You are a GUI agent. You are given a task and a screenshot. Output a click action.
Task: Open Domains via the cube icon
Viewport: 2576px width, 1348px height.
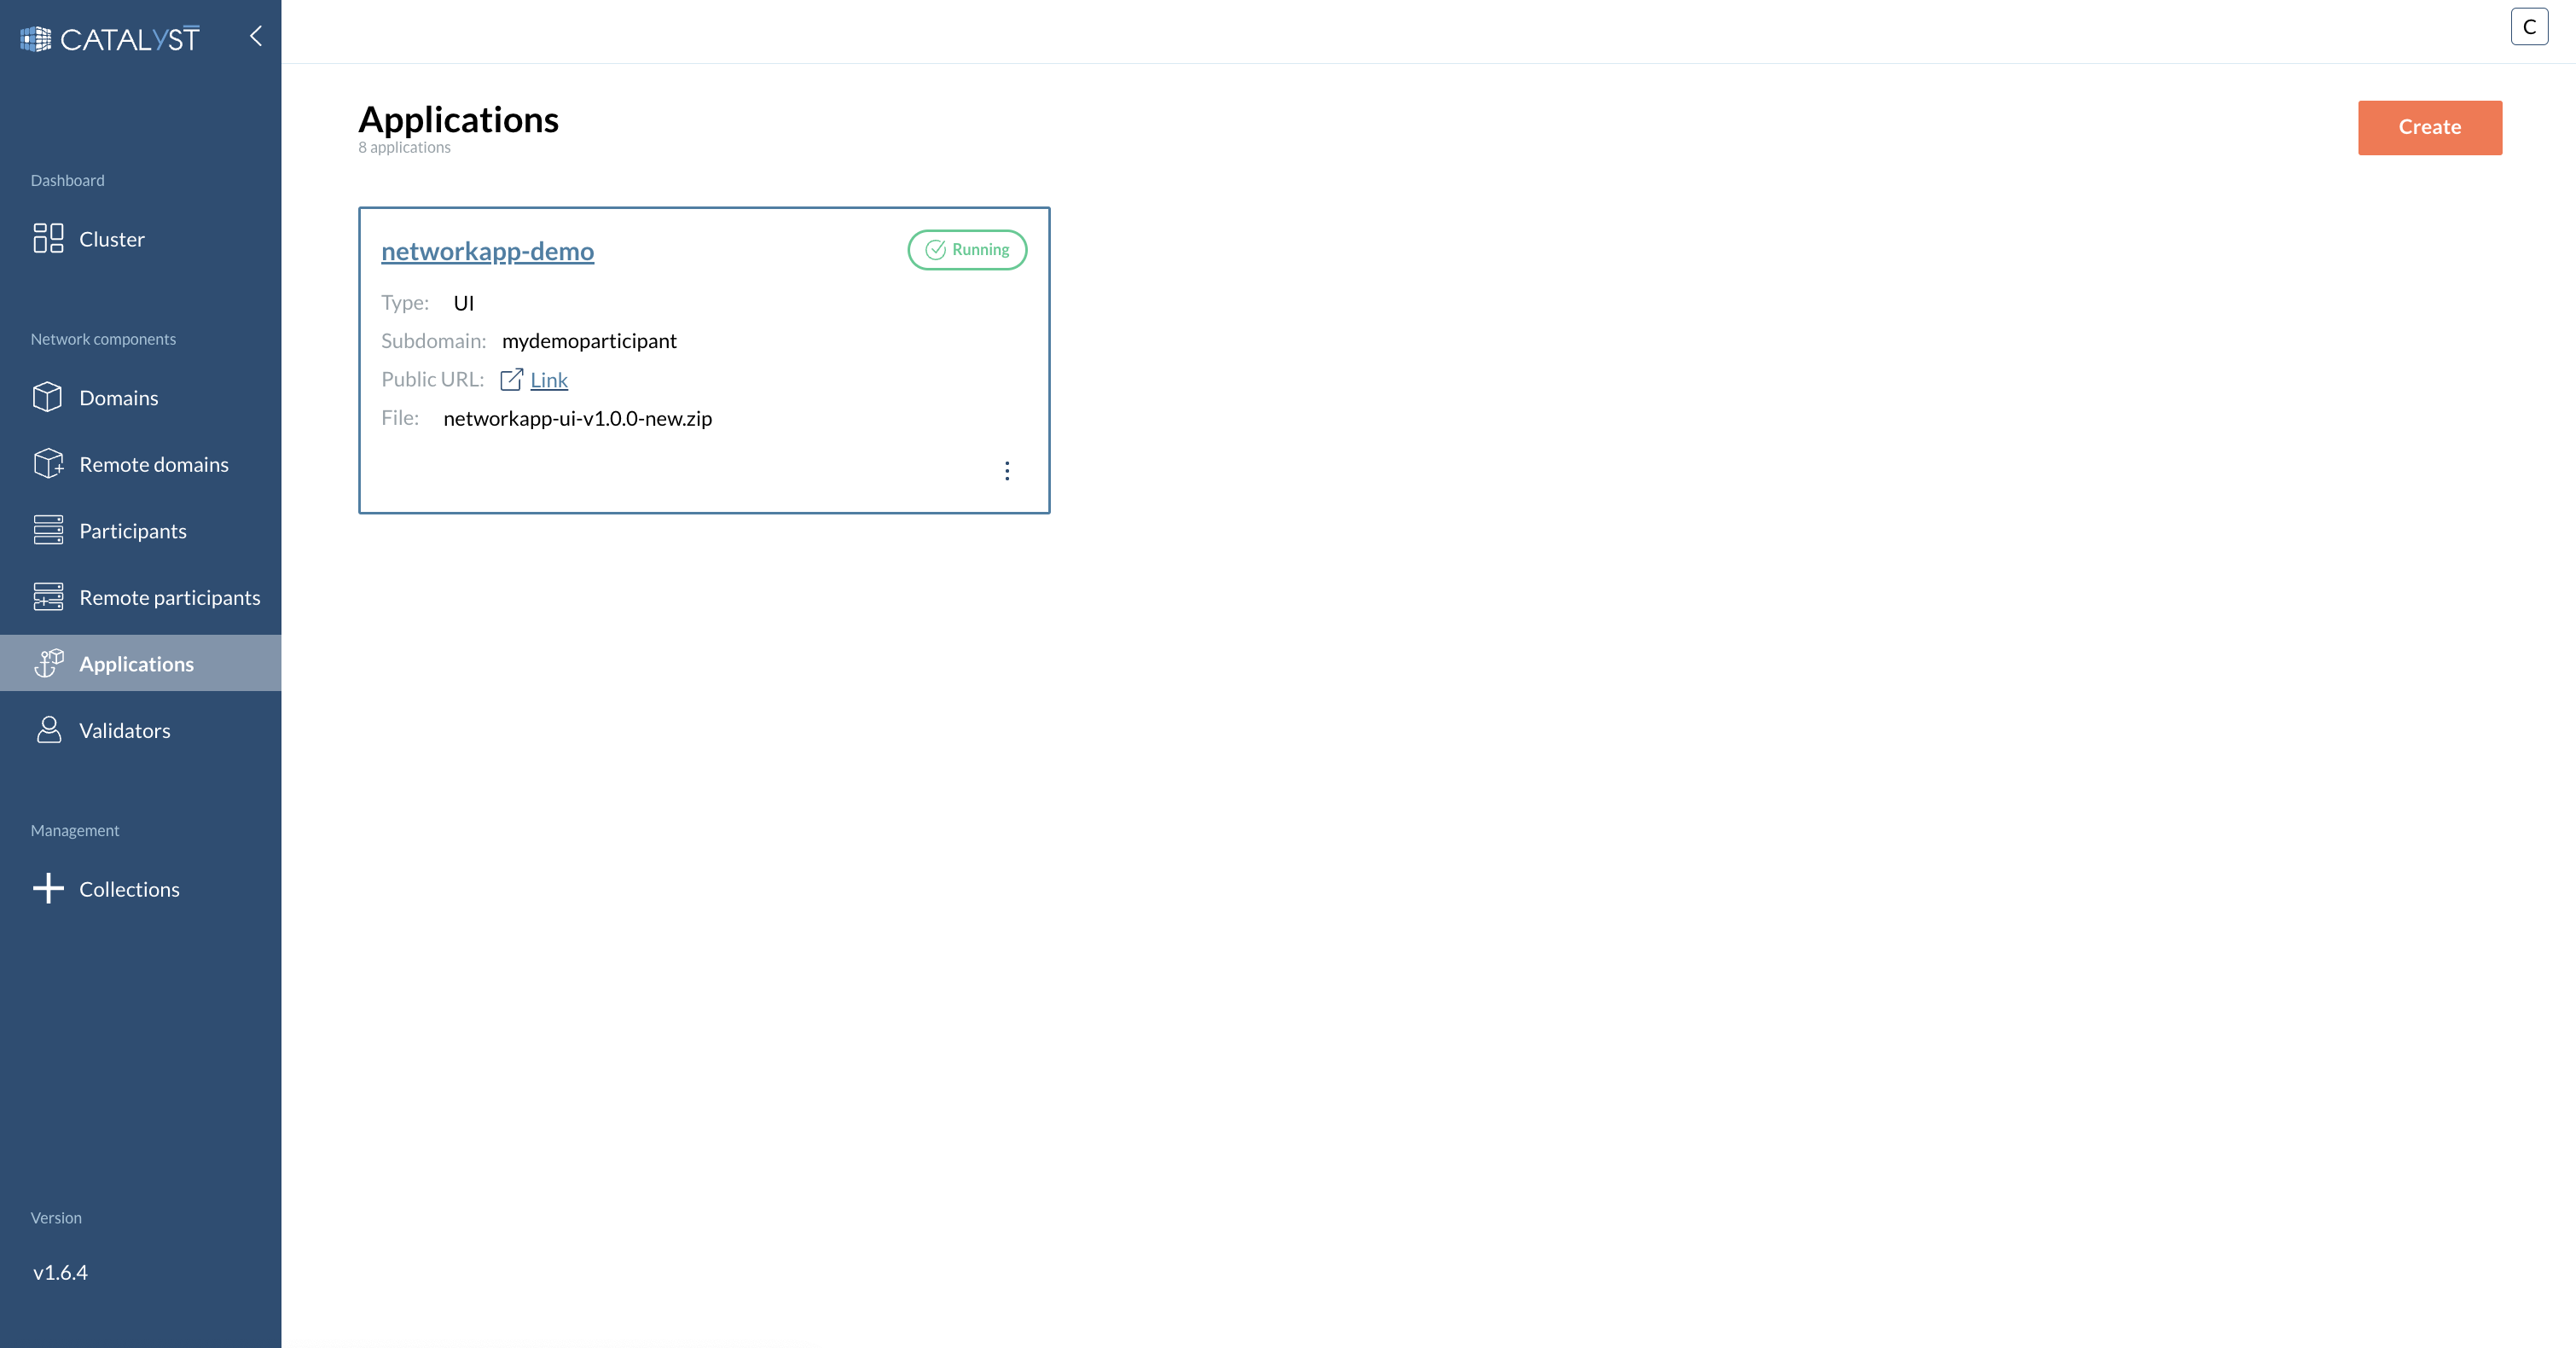click(49, 397)
